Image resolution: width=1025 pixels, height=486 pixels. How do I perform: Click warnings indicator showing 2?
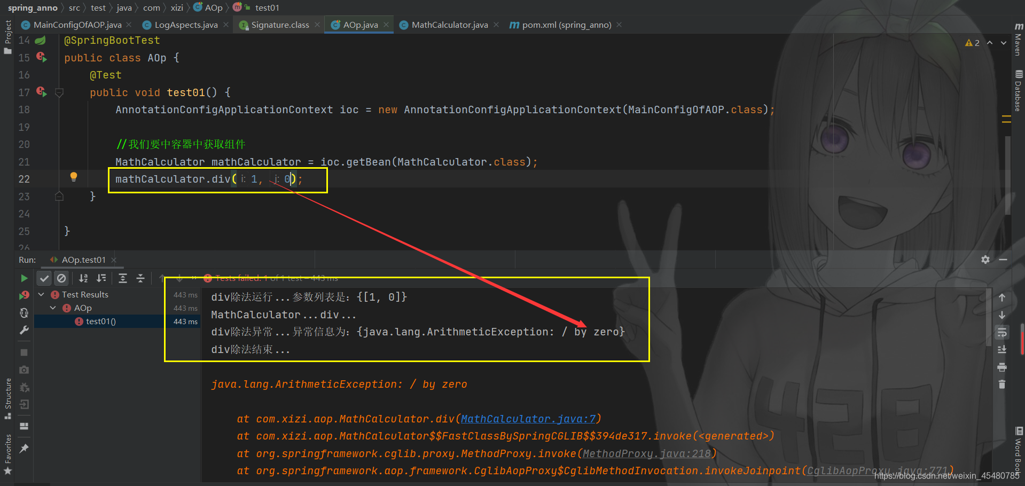pos(972,43)
